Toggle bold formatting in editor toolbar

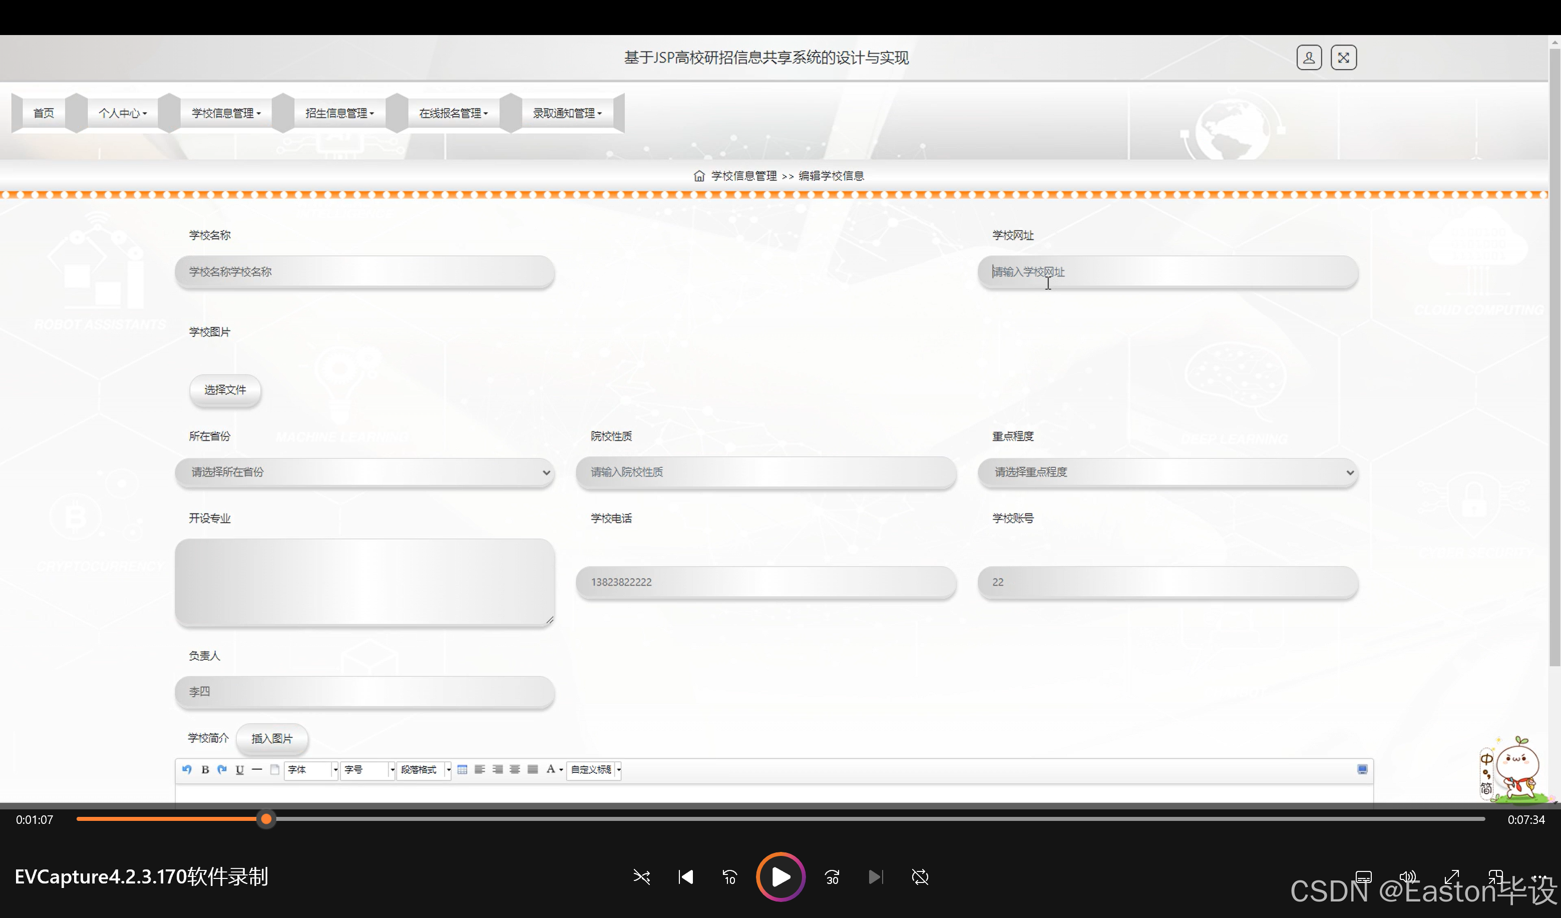205,769
